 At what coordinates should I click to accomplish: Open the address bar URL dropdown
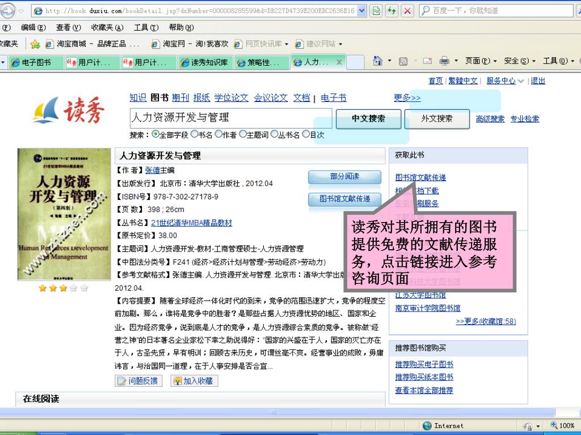click(x=362, y=11)
